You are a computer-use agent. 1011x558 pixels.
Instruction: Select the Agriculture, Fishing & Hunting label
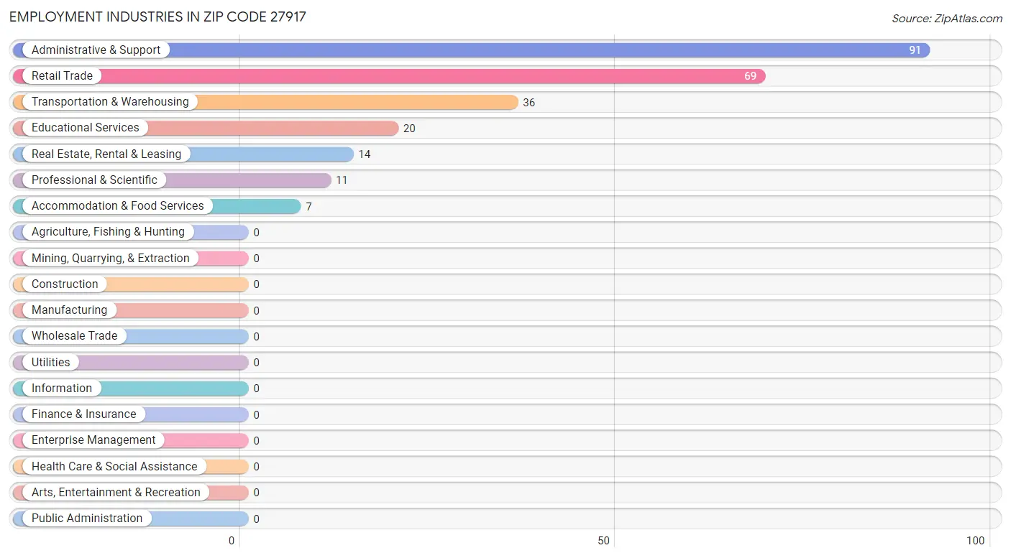[108, 231]
